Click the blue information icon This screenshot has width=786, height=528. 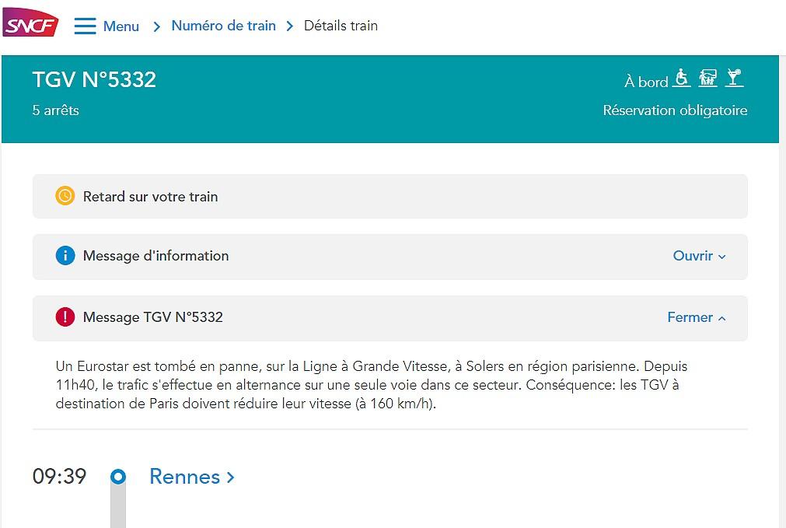coord(65,256)
